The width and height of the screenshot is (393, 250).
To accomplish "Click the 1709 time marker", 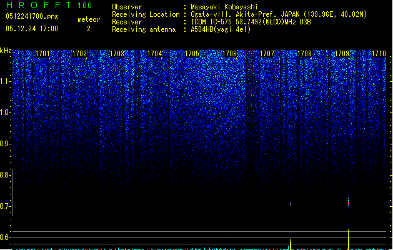I will click(342, 54).
